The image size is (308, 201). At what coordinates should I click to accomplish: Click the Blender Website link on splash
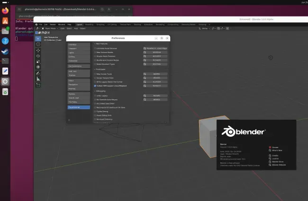(279, 165)
